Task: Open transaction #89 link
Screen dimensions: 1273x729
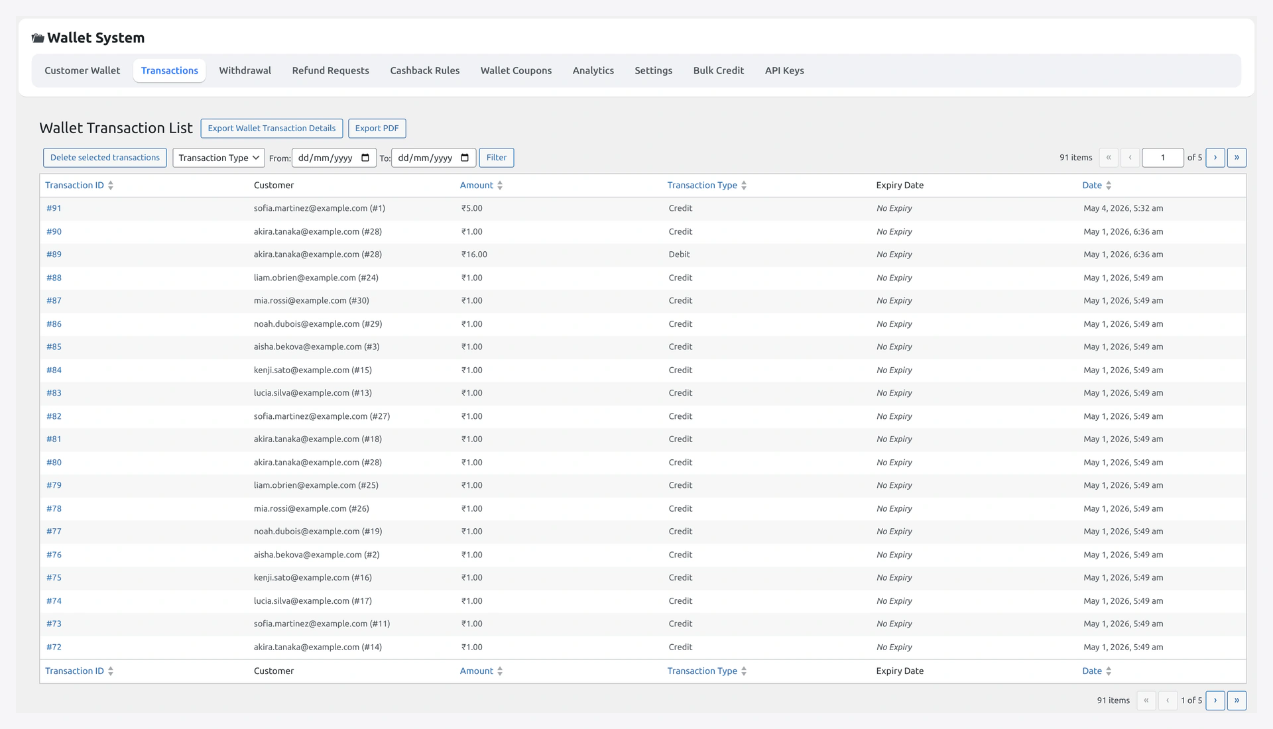Action: pyautogui.click(x=54, y=254)
